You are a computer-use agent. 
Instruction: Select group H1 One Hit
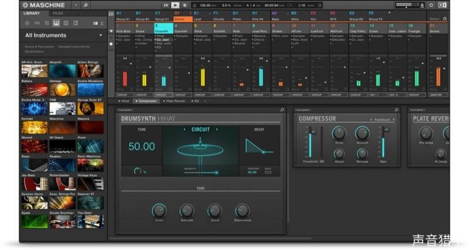coord(261,16)
